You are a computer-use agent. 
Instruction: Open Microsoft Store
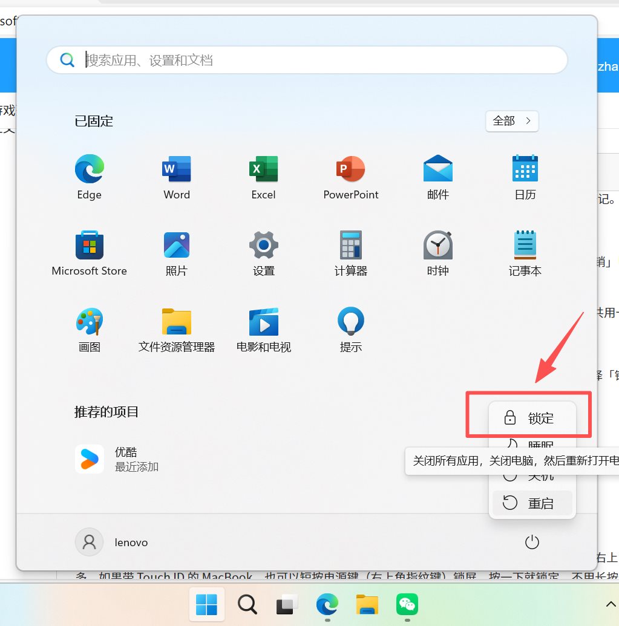90,253
